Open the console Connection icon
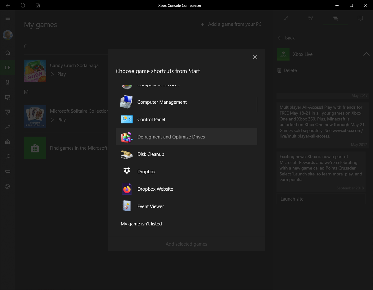This screenshot has height=290, width=373. coord(8,172)
